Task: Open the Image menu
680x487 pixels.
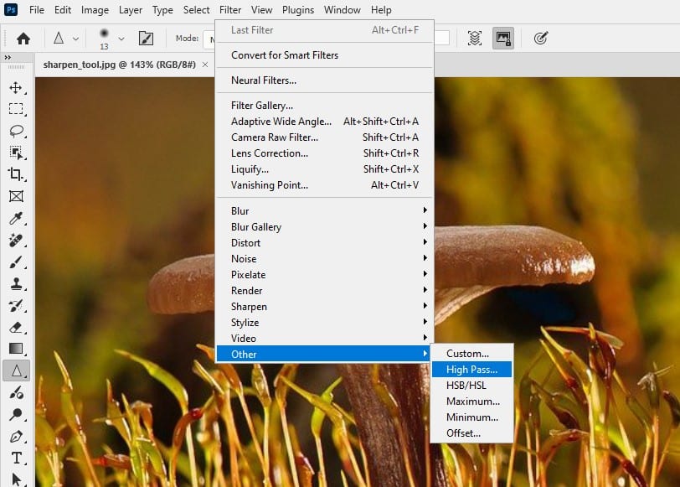Action: point(95,9)
